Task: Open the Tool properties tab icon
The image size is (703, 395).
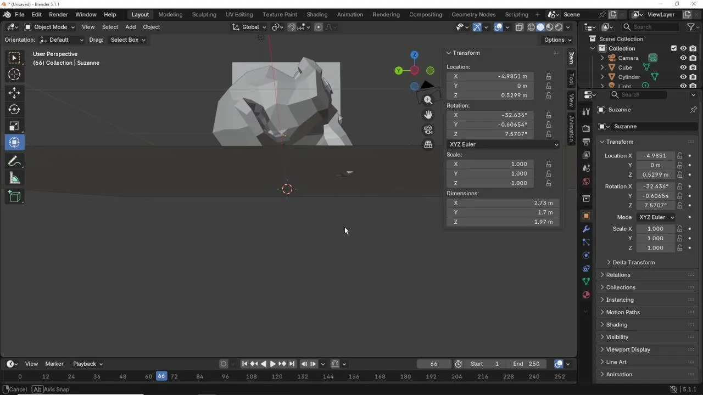Action: (586, 111)
